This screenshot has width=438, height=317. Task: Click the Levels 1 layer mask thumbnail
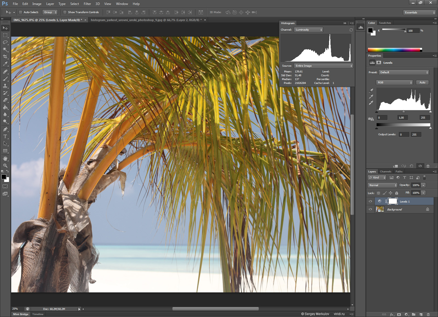pyautogui.click(x=393, y=201)
